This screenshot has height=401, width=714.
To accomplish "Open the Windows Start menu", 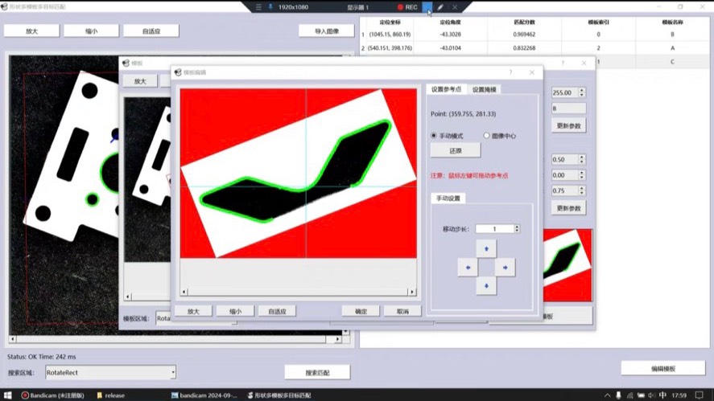I will pyautogui.click(x=7, y=395).
